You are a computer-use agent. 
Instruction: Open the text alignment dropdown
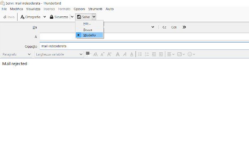171,54
